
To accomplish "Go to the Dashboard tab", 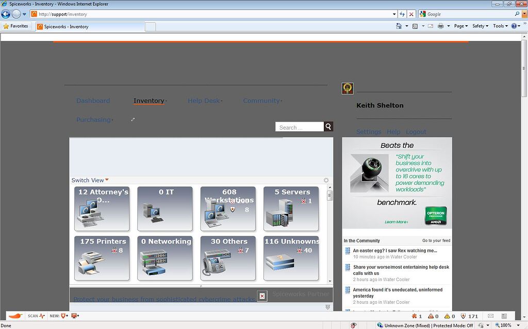I will [x=93, y=100].
